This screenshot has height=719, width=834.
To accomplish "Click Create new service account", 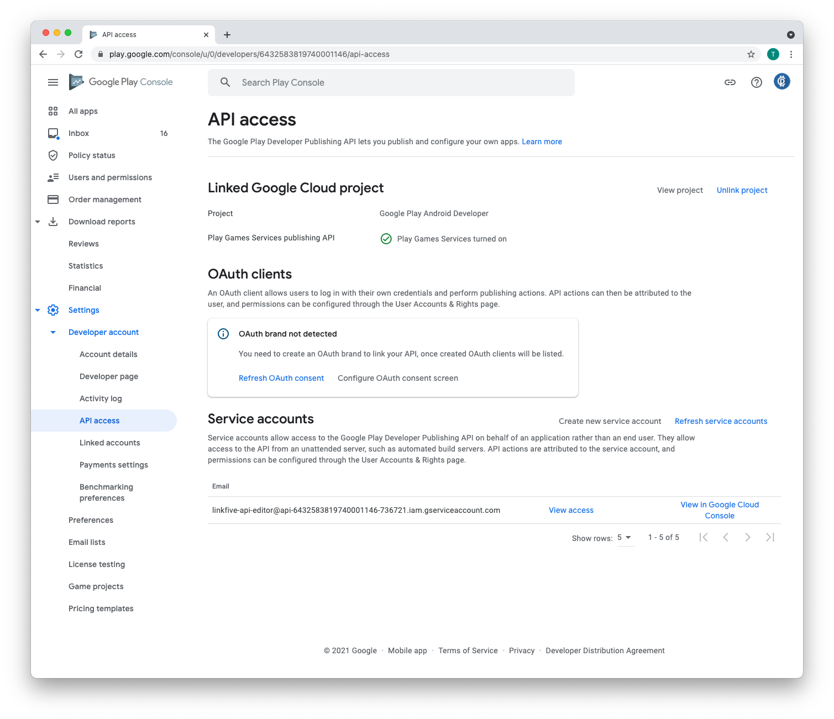I will (x=610, y=421).
